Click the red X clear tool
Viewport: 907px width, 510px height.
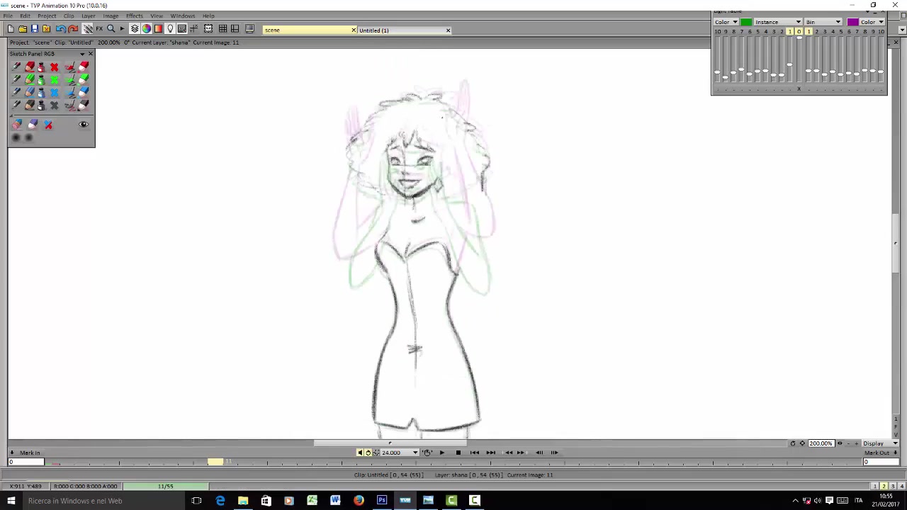(54, 67)
